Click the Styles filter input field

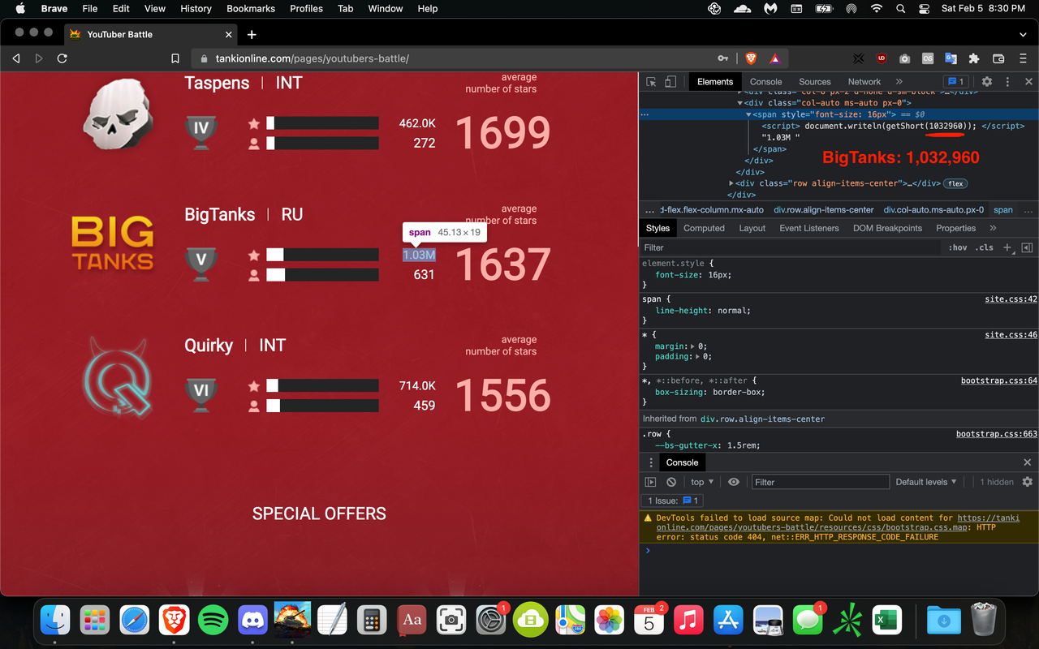[791, 247]
